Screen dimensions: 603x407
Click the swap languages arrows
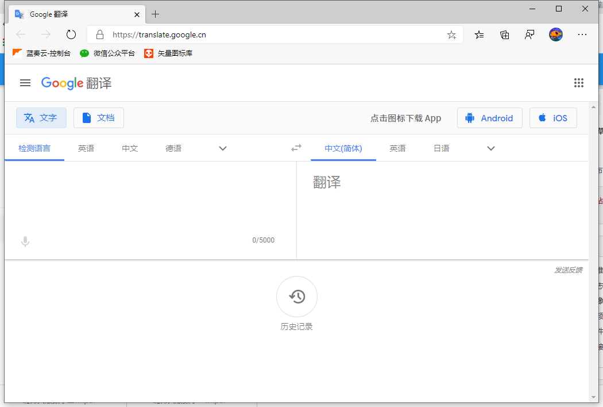pos(296,148)
